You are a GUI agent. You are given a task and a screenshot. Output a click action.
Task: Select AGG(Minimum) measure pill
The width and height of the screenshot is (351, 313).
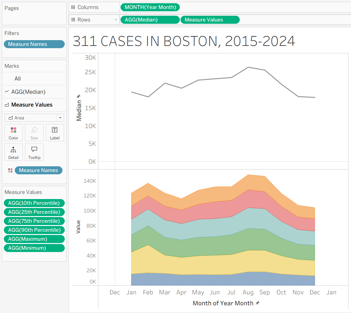[x=34, y=248]
